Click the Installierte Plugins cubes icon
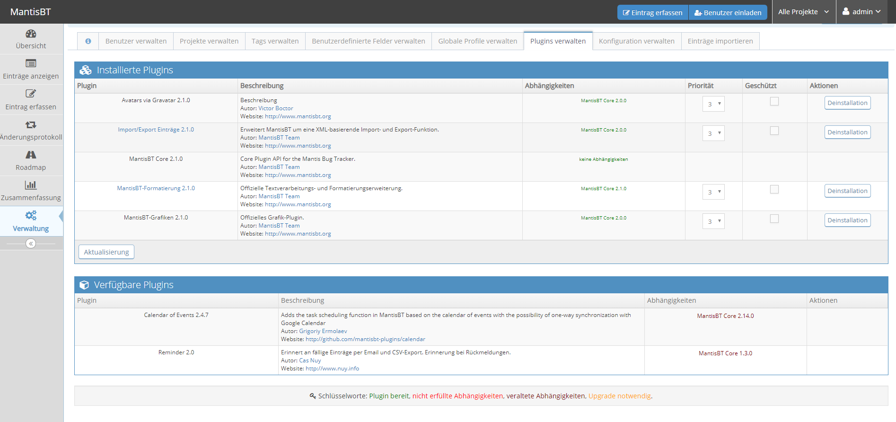 [86, 70]
